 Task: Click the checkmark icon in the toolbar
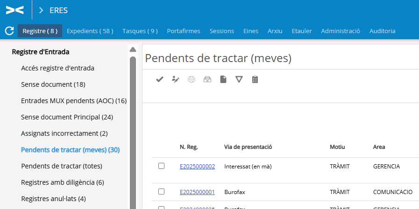159,80
